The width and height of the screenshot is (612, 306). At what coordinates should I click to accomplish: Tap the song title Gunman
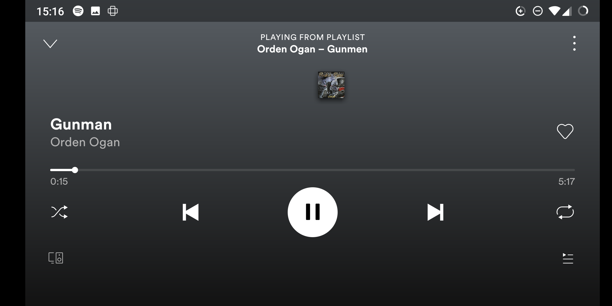(81, 124)
